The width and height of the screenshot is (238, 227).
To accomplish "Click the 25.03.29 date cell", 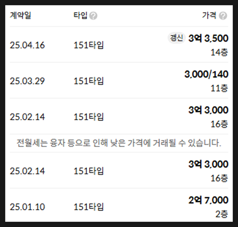I will point(27,81).
